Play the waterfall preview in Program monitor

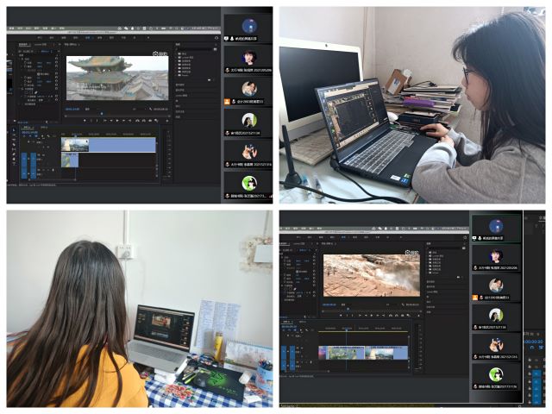pyautogui.click(x=372, y=316)
